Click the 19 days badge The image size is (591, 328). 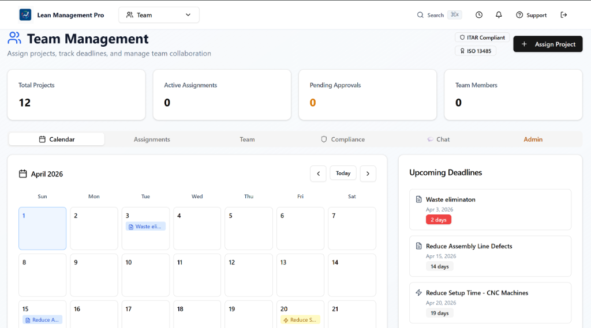click(x=439, y=313)
